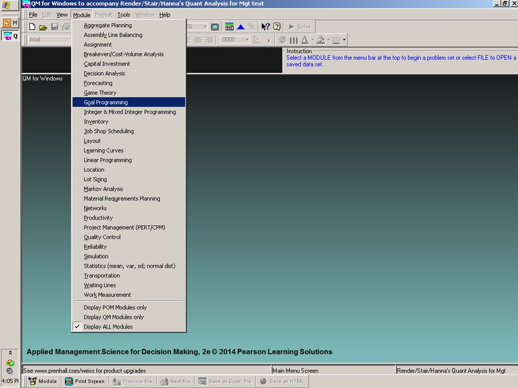Screen dimensions: 518x388
Task: Toggle checked Display ALL Modules
Action: (x=129, y=327)
